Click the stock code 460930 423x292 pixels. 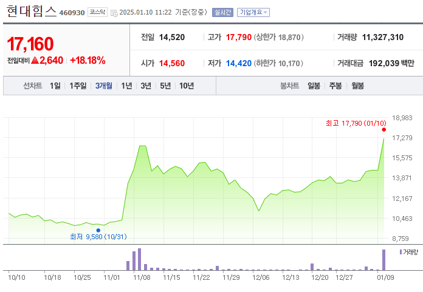pyautogui.click(x=72, y=13)
